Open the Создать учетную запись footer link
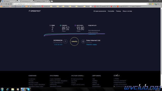Image resolution: width=162 pixels, height=91 pixels. coord(78,85)
